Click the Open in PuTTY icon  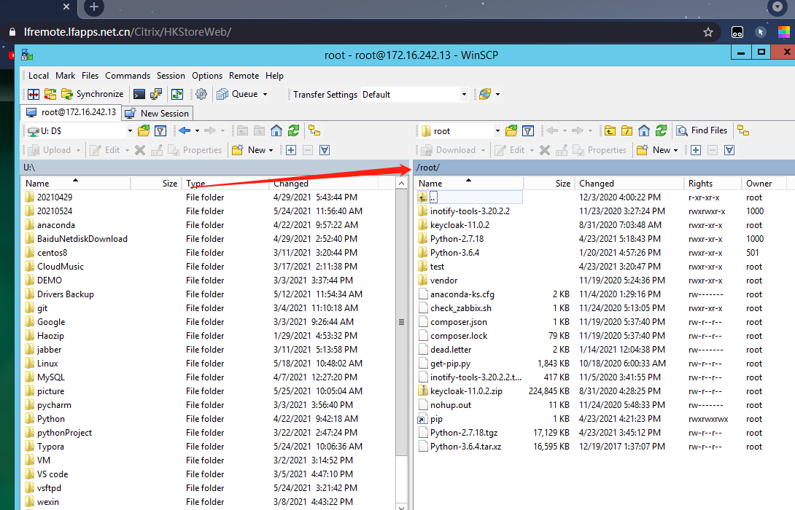[x=157, y=94]
